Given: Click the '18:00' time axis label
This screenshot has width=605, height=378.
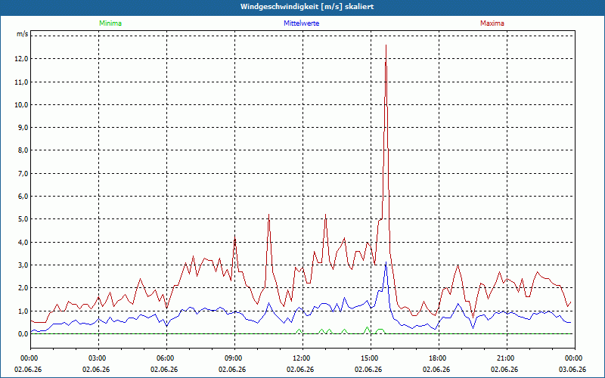Looking at the screenshot, I should [x=439, y=358].
